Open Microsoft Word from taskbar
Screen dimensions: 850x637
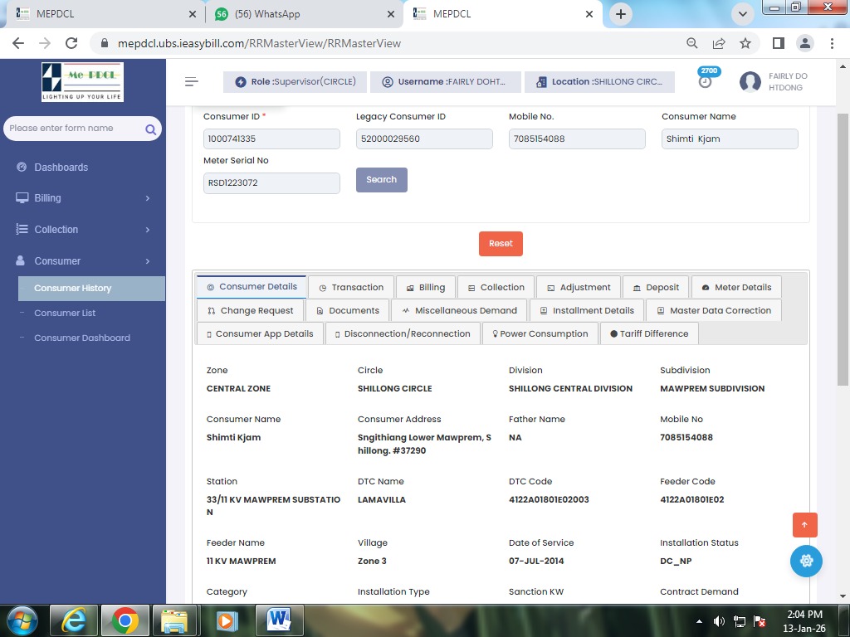click(279, 620)
